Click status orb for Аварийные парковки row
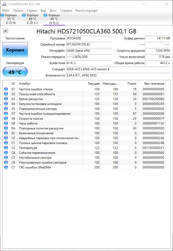 (x=6, y=138)
